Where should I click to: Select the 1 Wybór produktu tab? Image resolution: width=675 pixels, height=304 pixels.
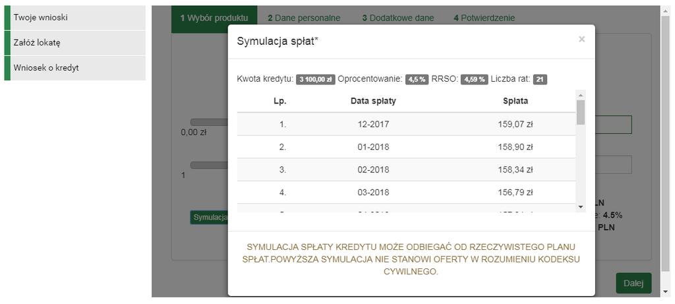click(214, 18)
